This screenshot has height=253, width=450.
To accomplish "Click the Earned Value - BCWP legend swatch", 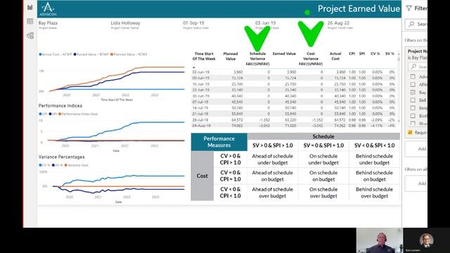I will click(x=75, y=54).
